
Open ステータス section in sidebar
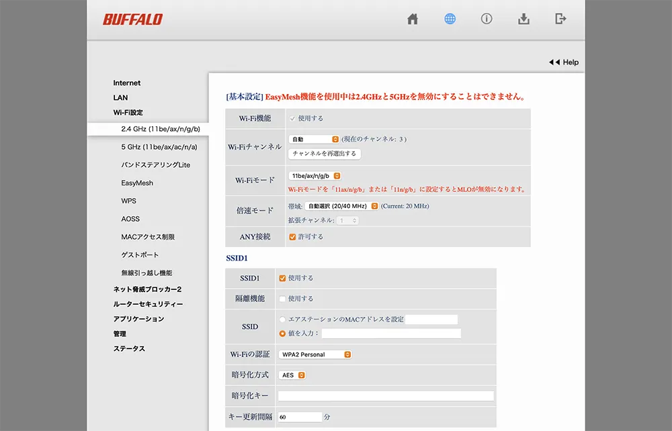129,349
